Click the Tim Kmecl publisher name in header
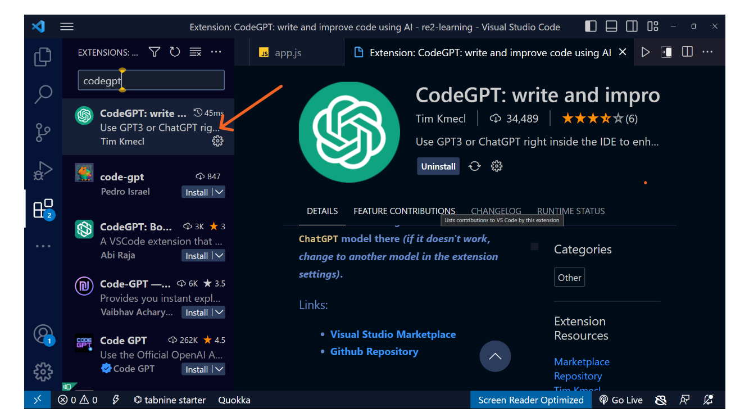This screenshot has width=740, height=417. 441,119
